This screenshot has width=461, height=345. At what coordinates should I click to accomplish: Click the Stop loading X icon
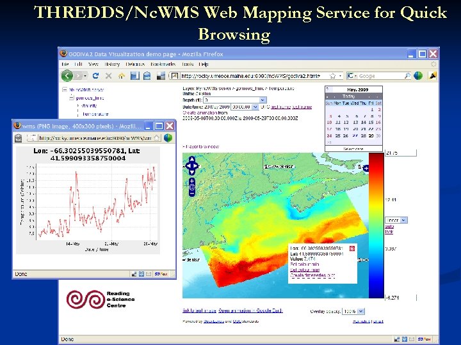[x=108, y=76]
